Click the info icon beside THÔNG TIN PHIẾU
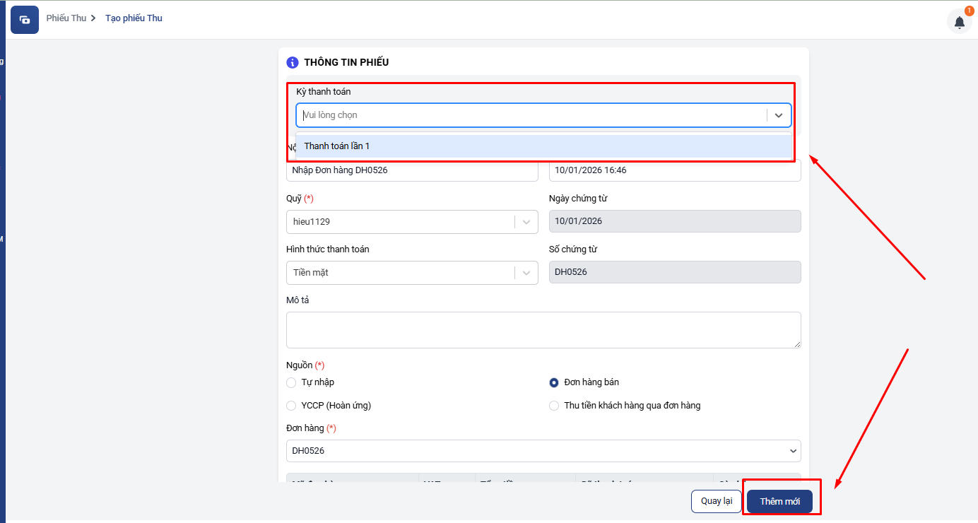 click(x=293, y=62)
